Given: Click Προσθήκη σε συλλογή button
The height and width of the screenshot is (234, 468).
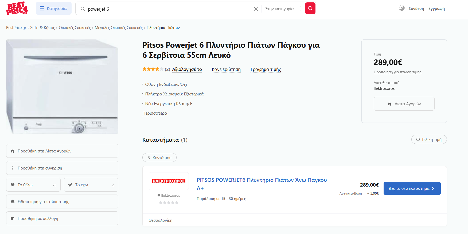Looking at the screenshot, I should click(x=62, y=218).
